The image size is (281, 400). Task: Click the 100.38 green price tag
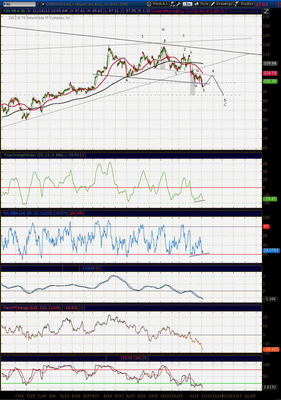tap(270, 81)
